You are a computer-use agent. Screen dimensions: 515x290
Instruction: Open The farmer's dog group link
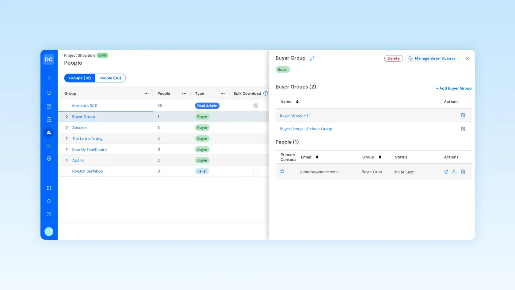87,139
